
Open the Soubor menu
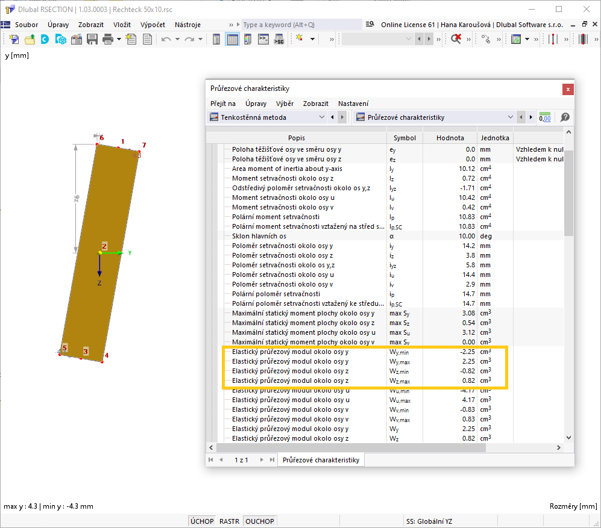27,25
